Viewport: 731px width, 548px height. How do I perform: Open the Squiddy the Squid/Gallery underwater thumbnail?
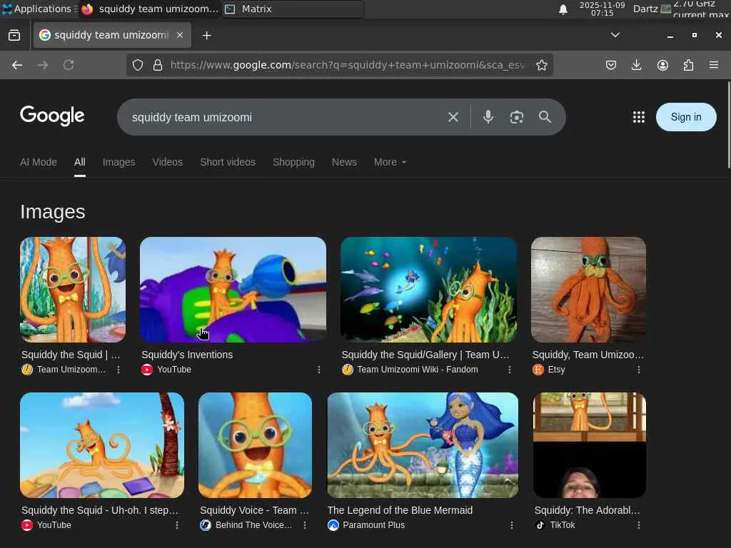(x=428, y=290)
